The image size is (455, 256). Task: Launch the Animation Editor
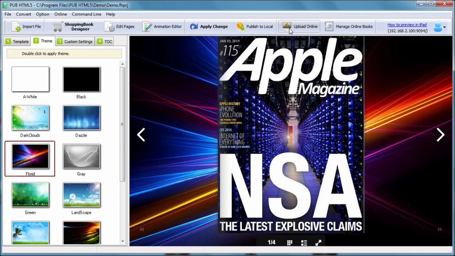[x=162, y=27]
